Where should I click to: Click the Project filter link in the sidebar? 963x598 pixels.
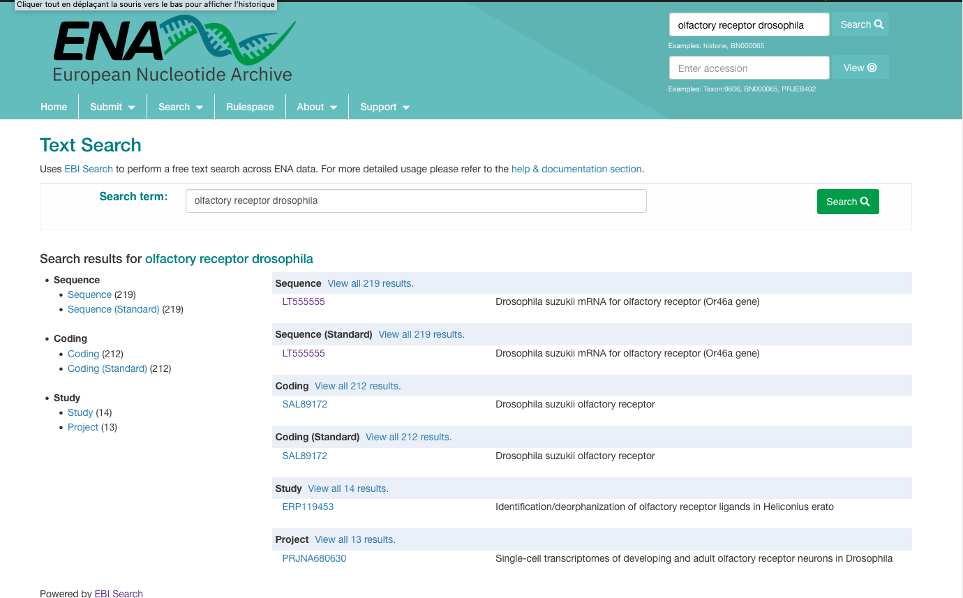click(x=82, y=427)
